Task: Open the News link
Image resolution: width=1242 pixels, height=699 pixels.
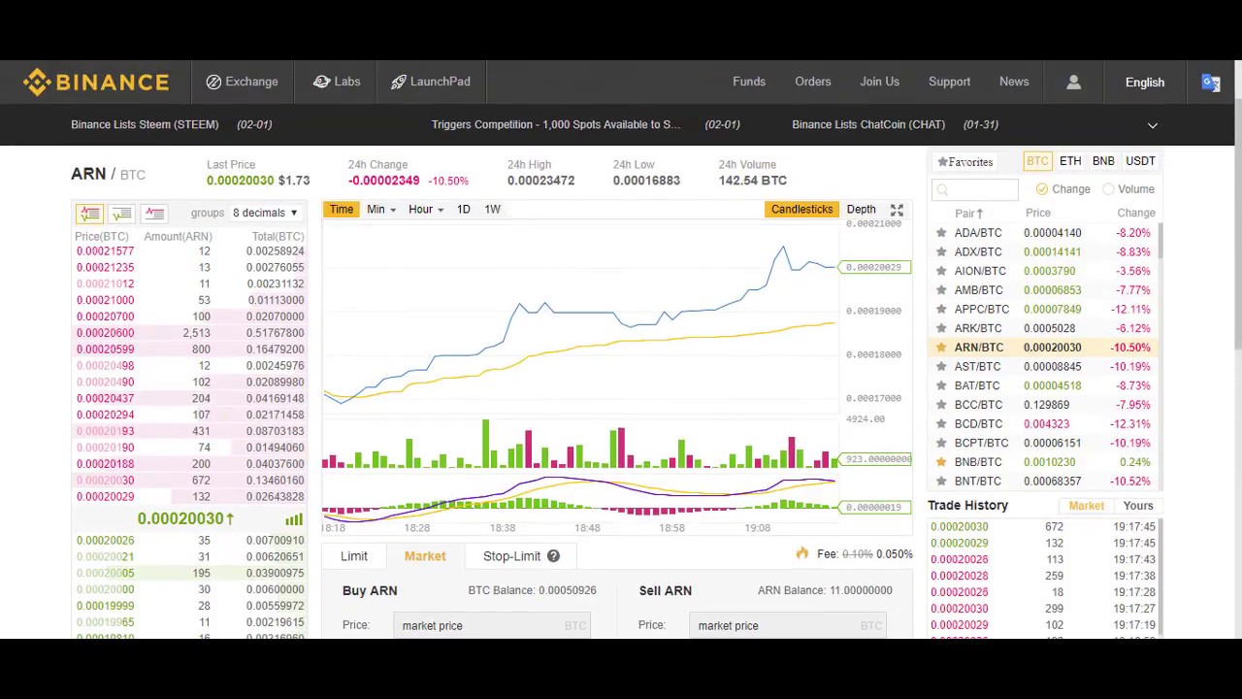Action: [1014, 82]
